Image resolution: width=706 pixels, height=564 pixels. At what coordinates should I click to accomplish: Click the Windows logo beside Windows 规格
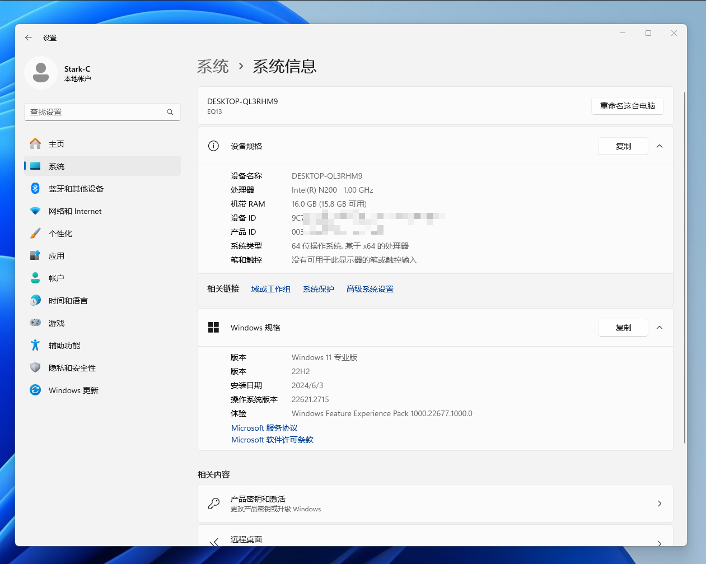(x=213, y=328)
